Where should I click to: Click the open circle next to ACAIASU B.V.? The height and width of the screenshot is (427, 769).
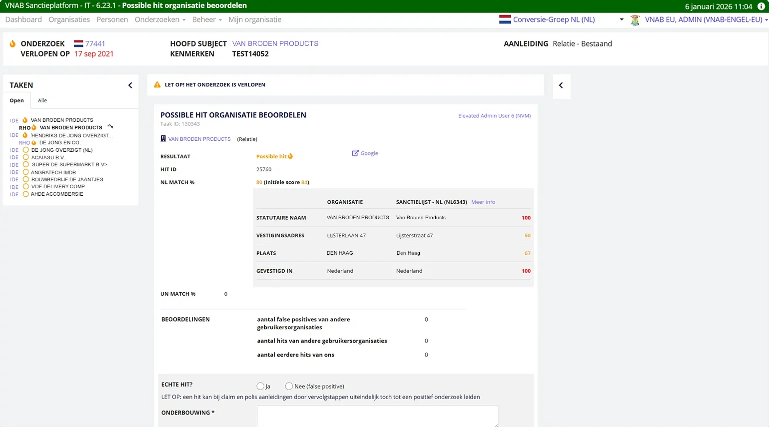25,157
